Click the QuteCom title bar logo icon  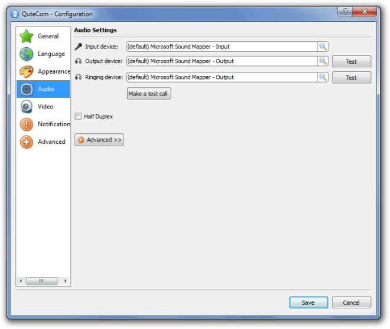(x=15, y=14)
